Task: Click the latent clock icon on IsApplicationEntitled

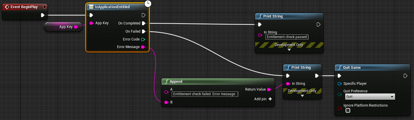Action: pos(148,4)
